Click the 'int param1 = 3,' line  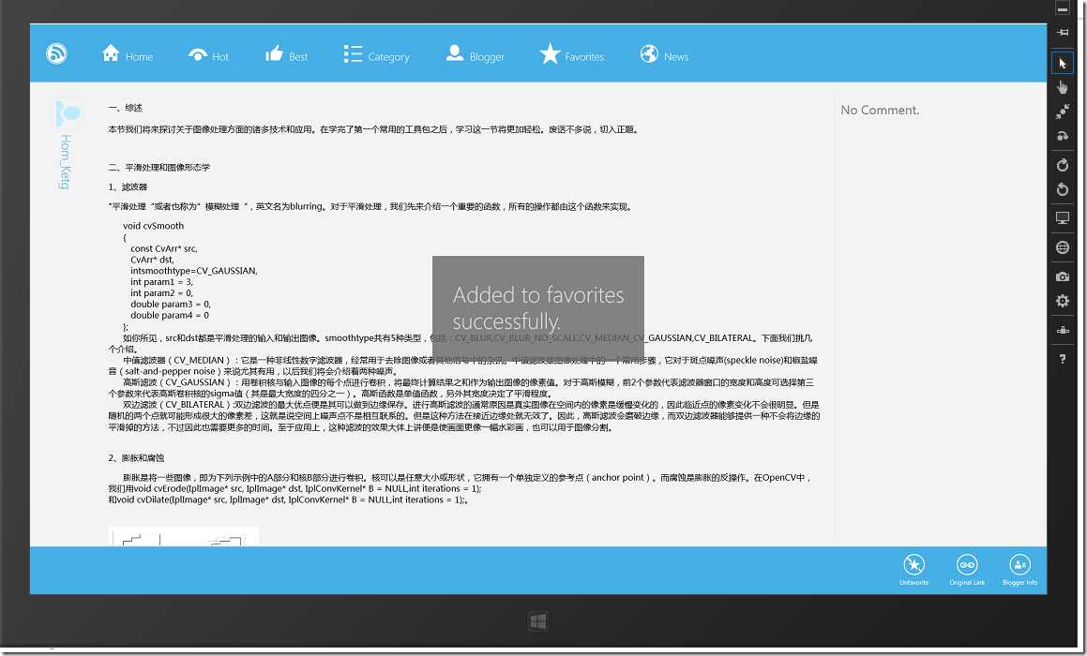(161, 282)
